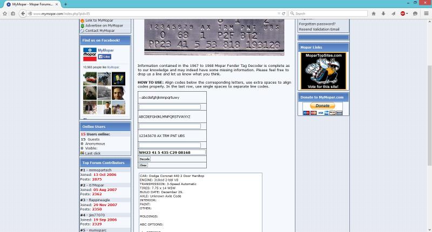Viewport: 432px width, 232px height.
Task: Open the Resend Validation Email link
Action: tap(319, 29)
